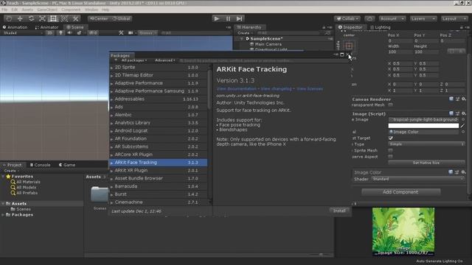Click Set Native Size button
The image size is (472, 265).
(x=426, y=163)
